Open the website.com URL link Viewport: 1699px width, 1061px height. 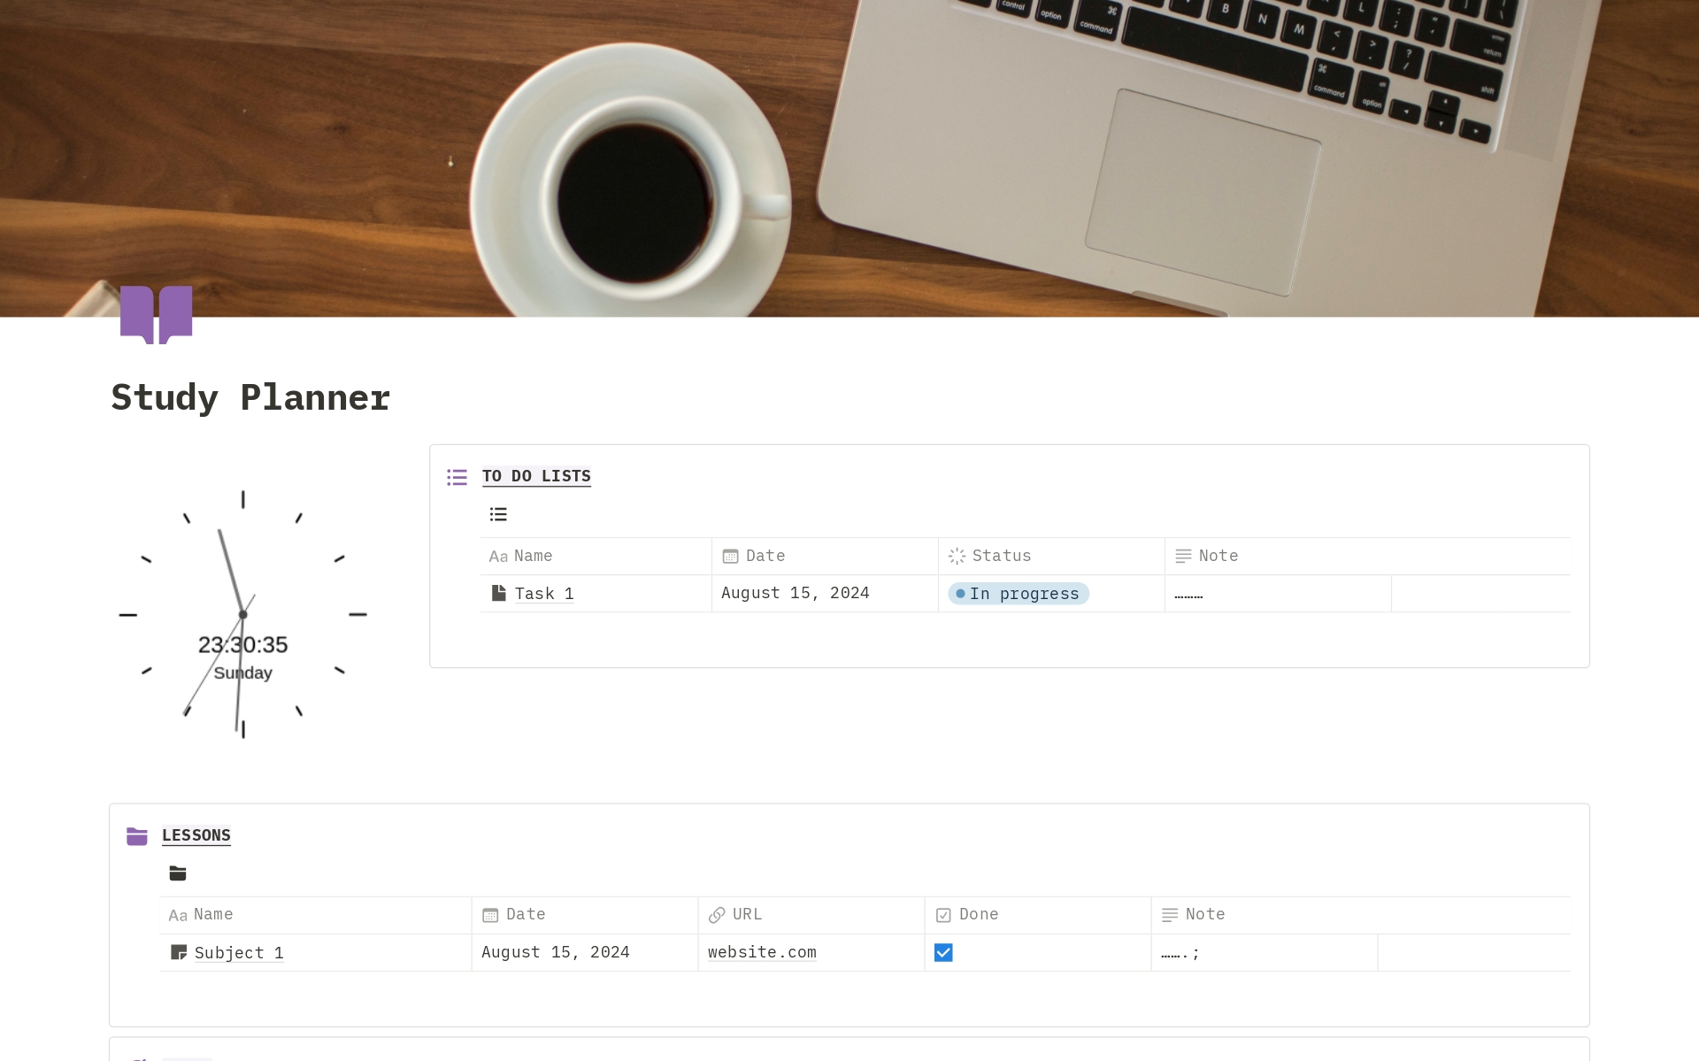tap(761, 952)
